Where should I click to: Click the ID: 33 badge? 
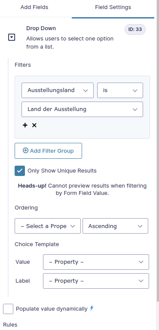[135, 29]
